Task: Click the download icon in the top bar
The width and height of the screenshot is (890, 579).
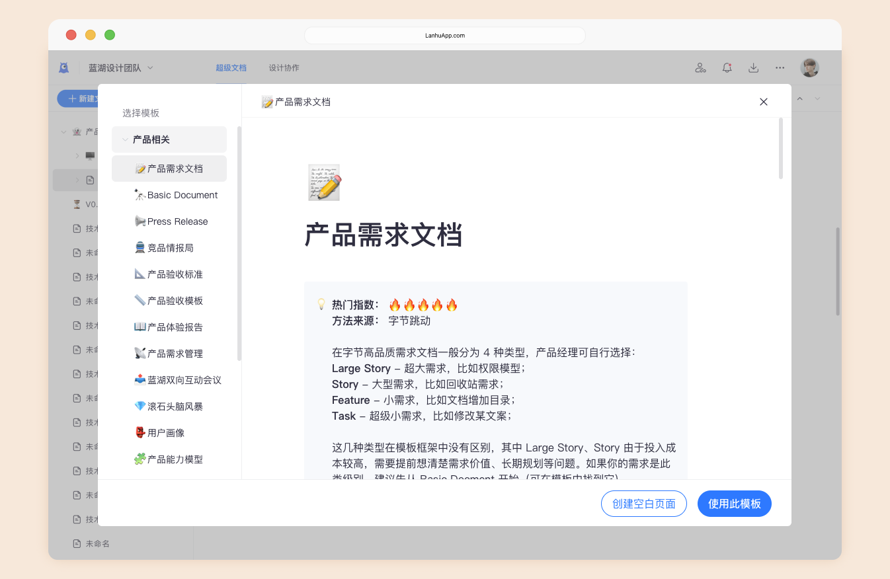Action: (x=753, y=67)
